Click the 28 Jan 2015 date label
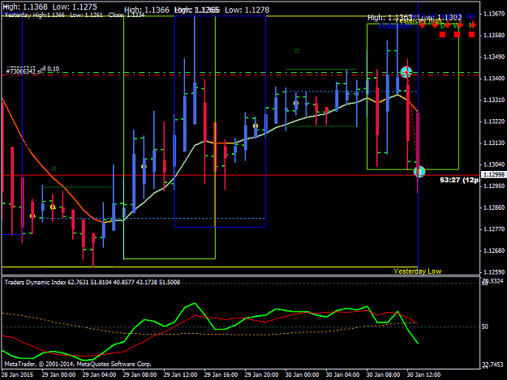This screenshot has width=507, height=380. (x=17, y=375)
